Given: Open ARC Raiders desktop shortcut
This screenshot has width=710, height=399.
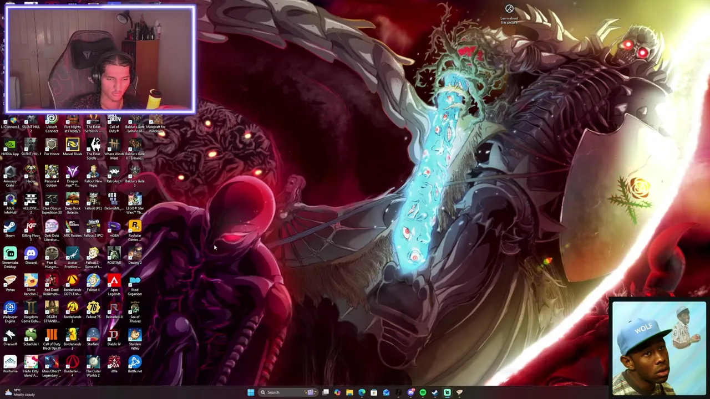Looking at the screenshot, I should click(73, 229).
